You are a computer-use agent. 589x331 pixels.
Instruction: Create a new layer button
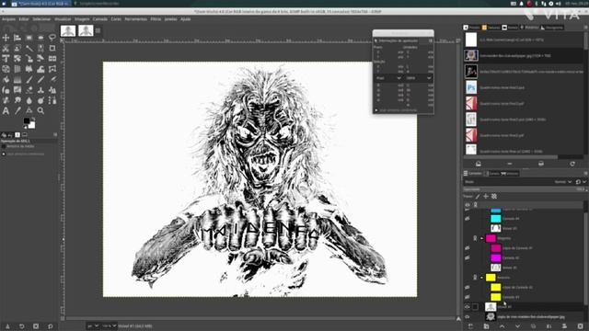pyautogui.click(x=470, y=326)
